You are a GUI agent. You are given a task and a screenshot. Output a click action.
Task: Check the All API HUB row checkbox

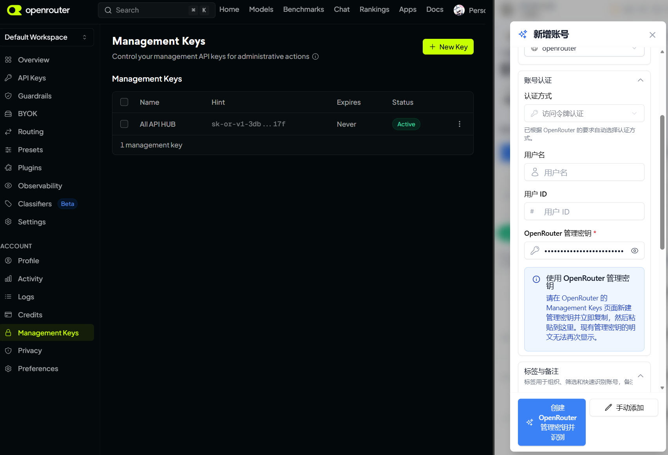point(124,124)
